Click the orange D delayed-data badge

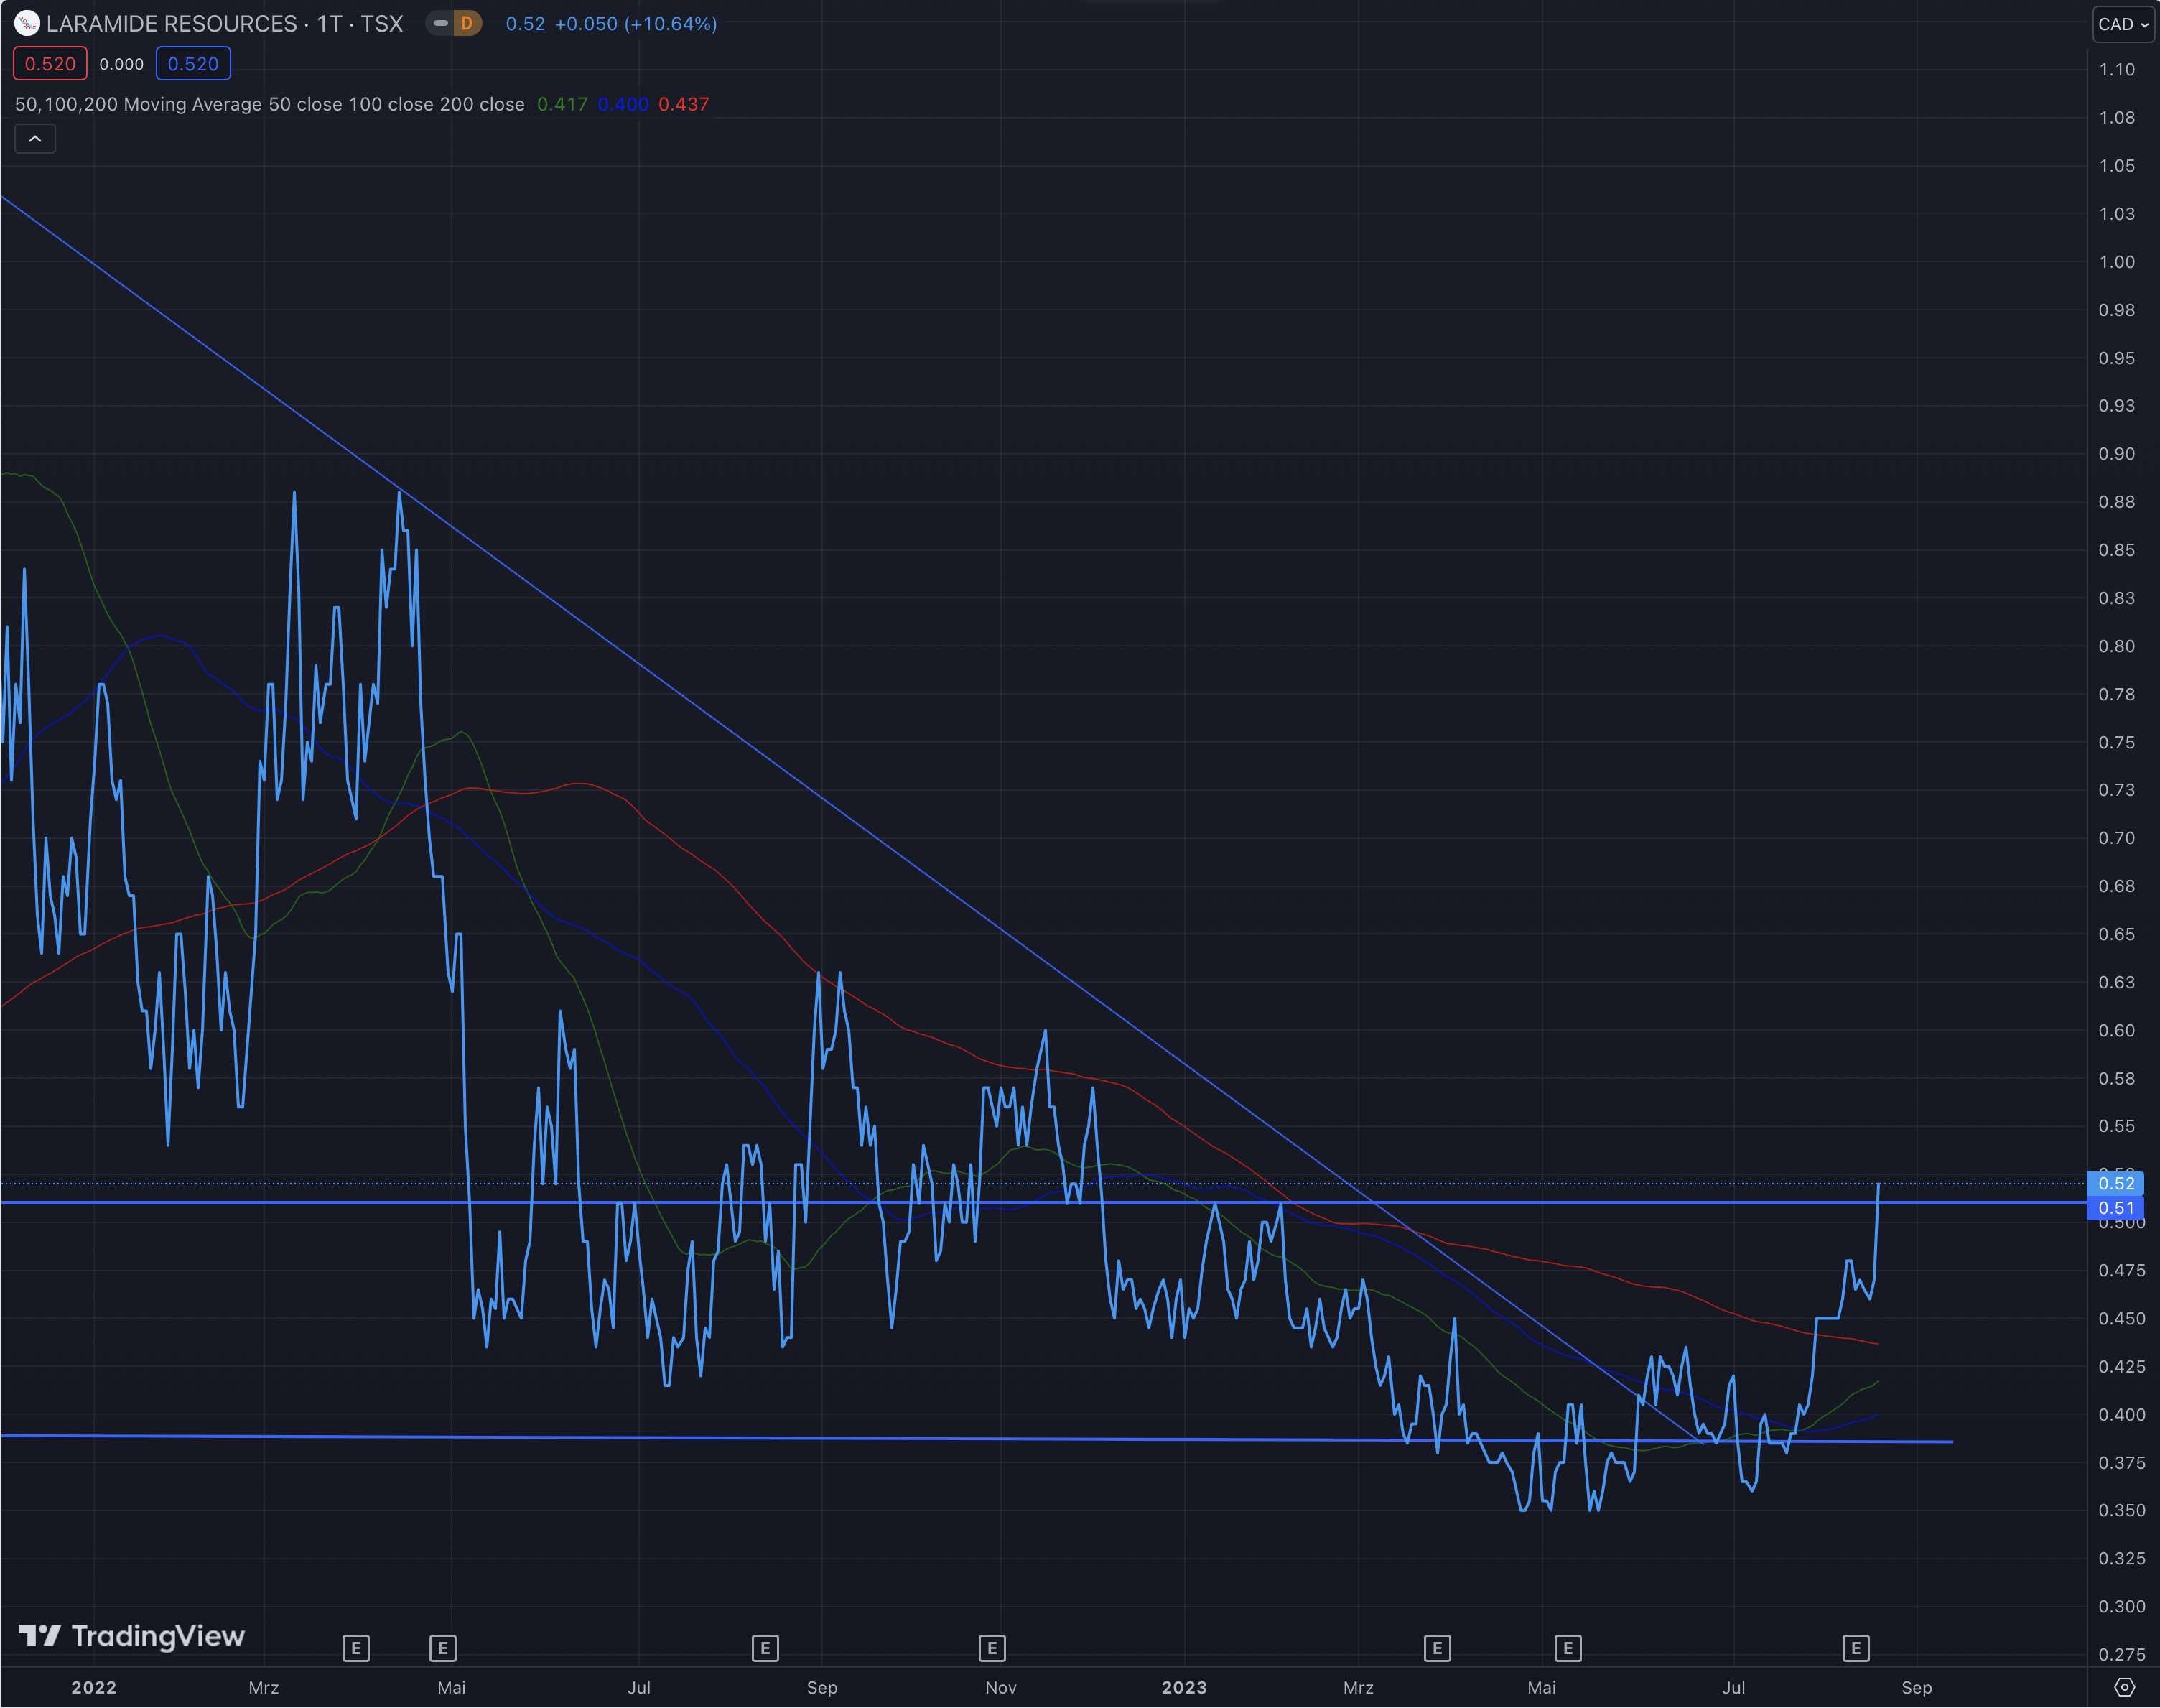[467, 23]
